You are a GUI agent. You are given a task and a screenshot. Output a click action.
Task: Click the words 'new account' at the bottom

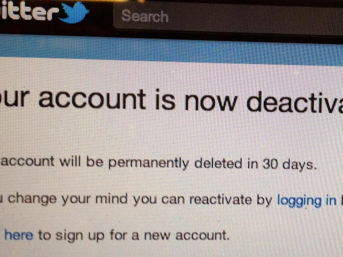[x=186, y=236]
